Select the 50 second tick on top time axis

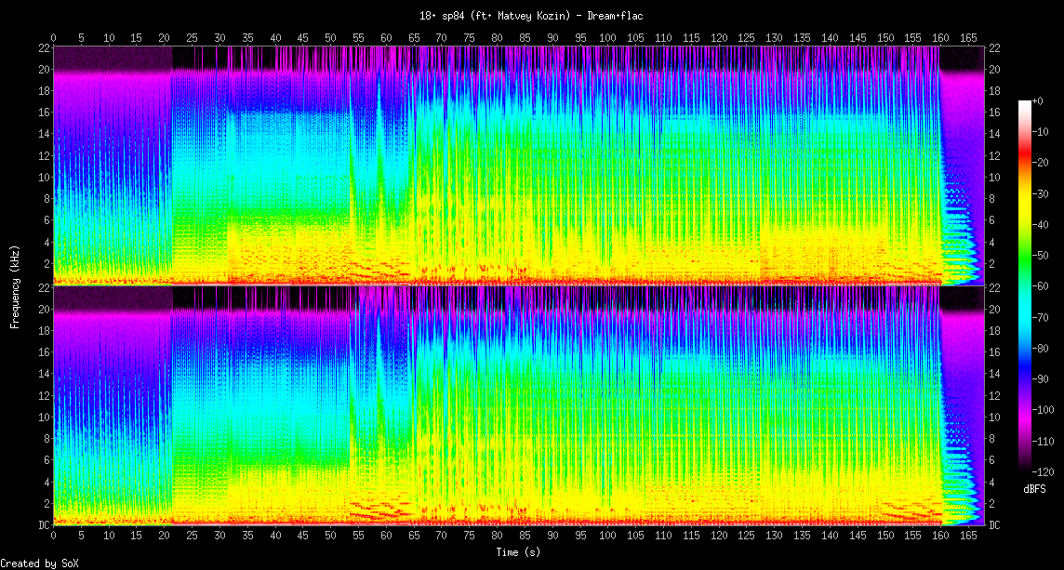point(331,38)
